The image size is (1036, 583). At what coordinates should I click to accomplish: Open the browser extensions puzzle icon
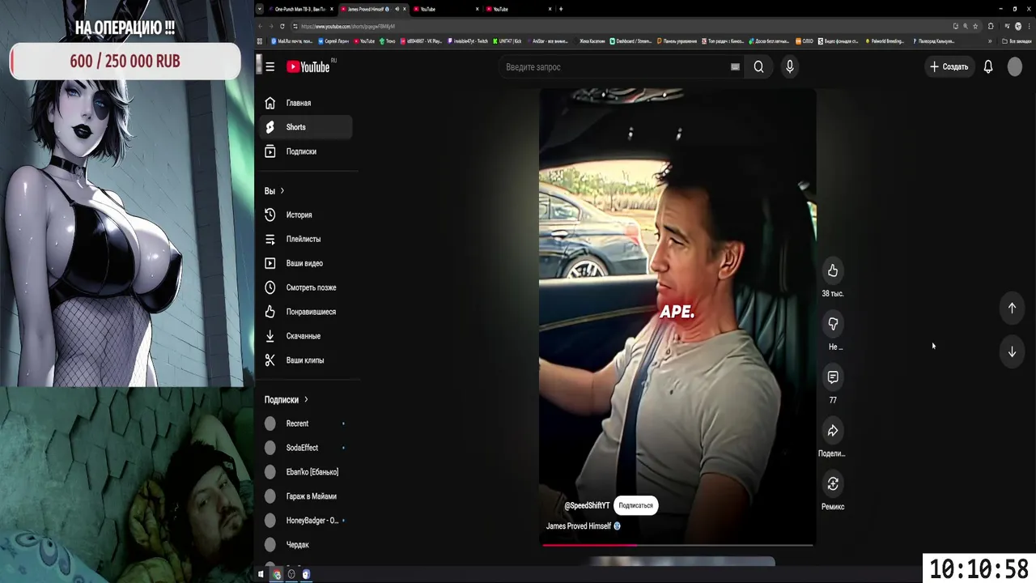click(991, 26)
